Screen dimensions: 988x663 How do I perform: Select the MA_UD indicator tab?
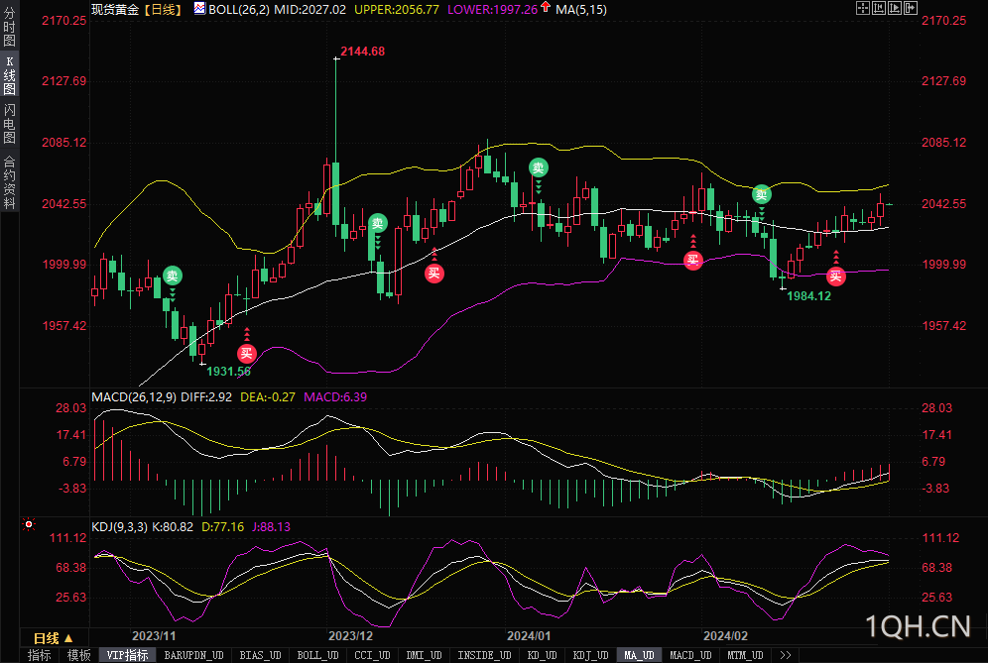pos(640,655)
